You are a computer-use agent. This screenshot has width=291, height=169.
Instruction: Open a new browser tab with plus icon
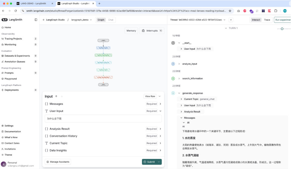(x=99, y=3)
